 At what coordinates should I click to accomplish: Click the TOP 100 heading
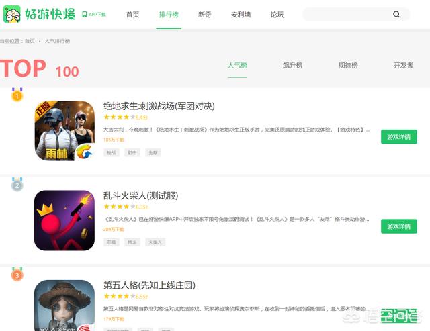(x=40, y=68)
